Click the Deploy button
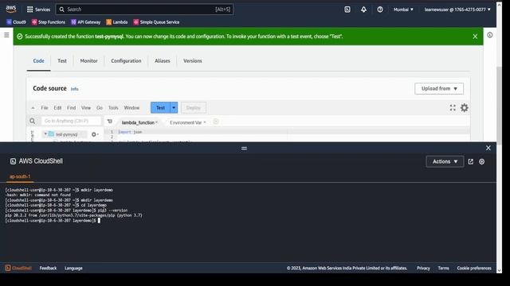510x286 pixels. [x=193, y=108]
